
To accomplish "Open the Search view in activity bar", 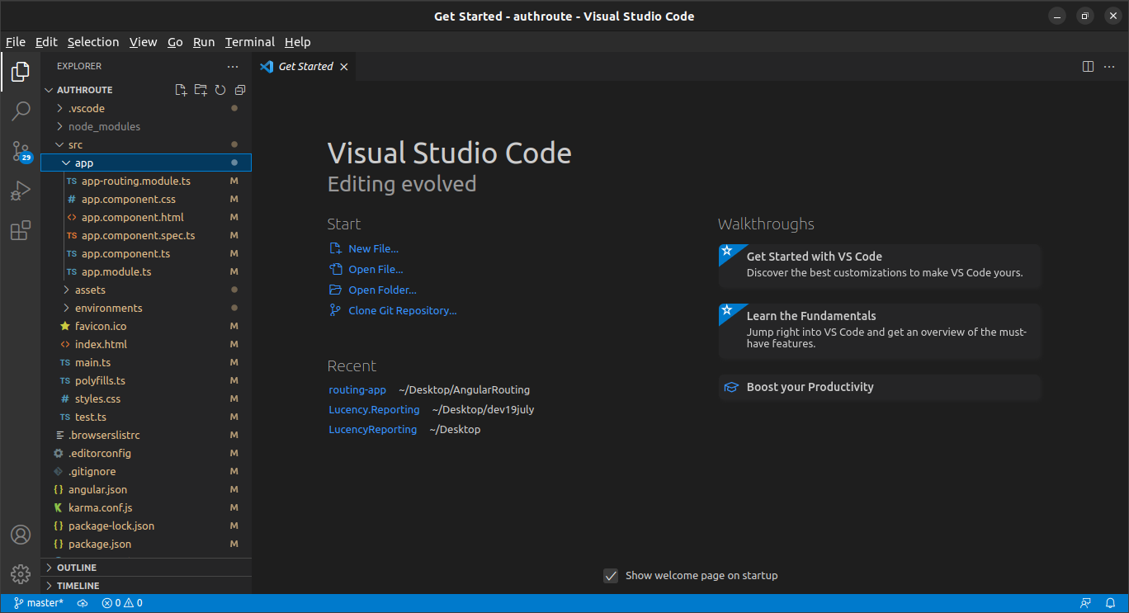I will [x=21, y=111].
